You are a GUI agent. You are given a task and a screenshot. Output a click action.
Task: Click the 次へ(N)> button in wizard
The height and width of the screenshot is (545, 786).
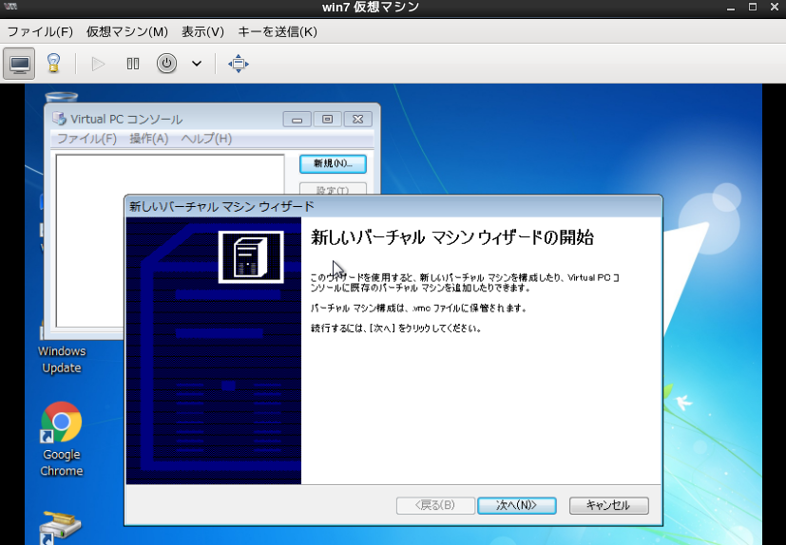[x=517, y=505]
